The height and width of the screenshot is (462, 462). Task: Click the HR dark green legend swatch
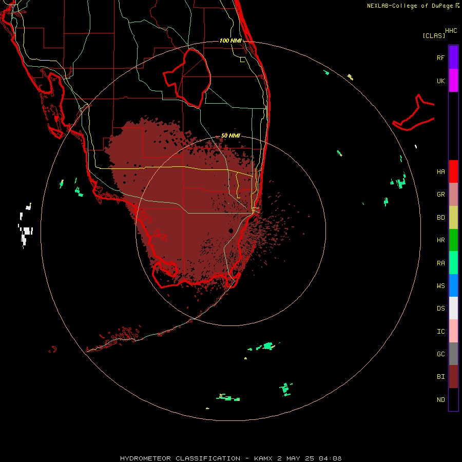click(453, 240)
